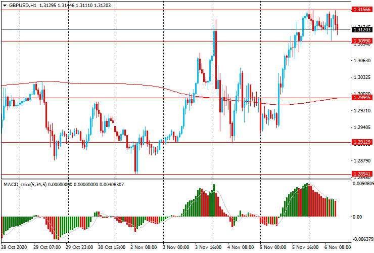Select the 1.29945 red price level label
The image size is (374, 253).
click(362, 98)
